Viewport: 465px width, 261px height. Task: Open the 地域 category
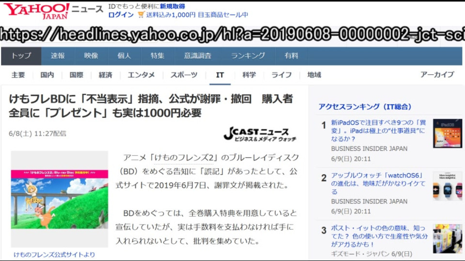tap(314, 75)
